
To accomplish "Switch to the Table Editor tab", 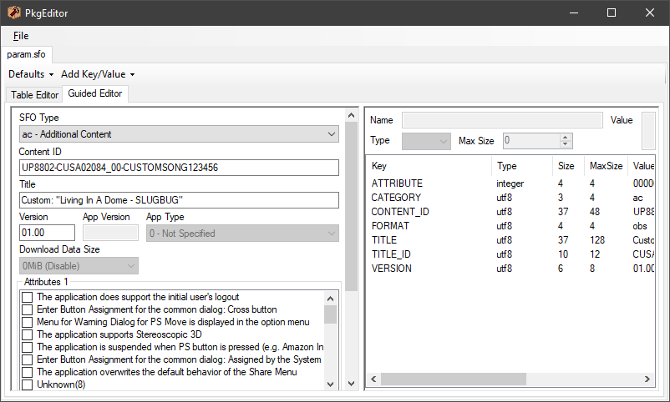I will pyautogui.click(x=34, y=95).
